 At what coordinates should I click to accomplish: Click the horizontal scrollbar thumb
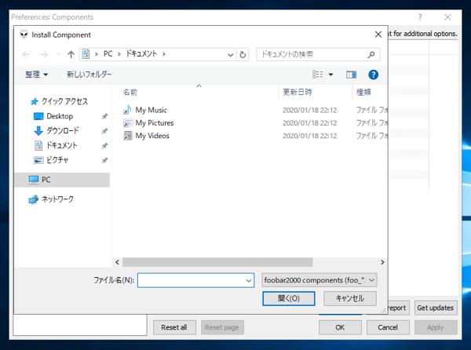[x=217, y=262]
